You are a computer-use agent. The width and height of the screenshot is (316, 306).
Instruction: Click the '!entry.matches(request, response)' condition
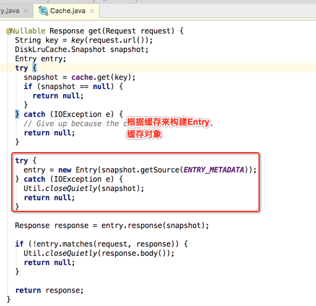103,244
